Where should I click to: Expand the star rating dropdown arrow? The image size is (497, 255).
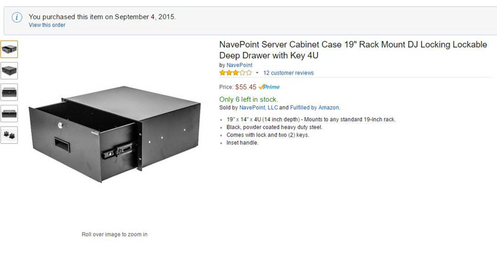[257, 73]
